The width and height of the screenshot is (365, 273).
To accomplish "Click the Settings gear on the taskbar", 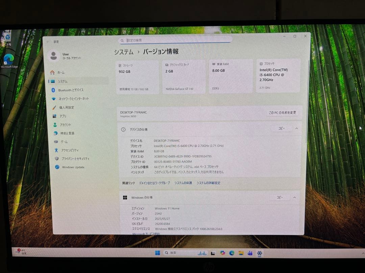I will (x=260, y=253).
